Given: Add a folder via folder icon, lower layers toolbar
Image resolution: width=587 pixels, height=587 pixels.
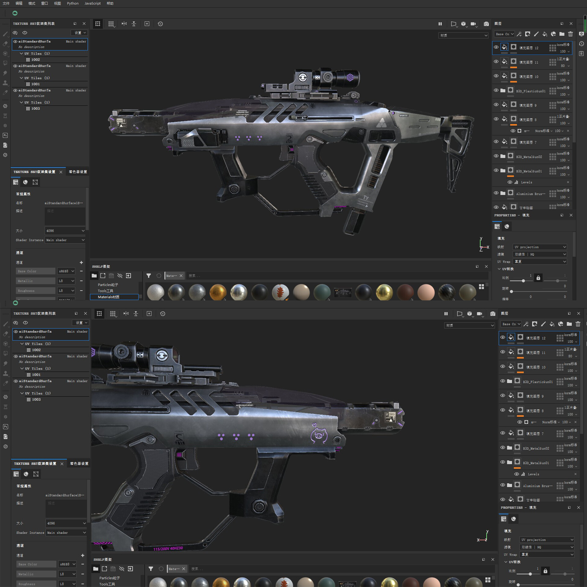Looking at the screenshot, I should [x=569, y=324].
